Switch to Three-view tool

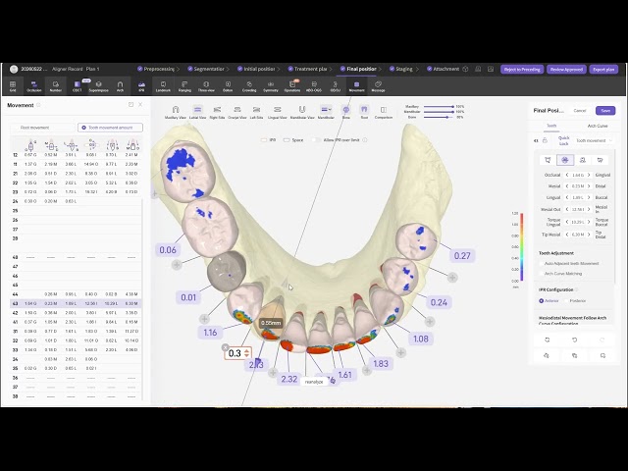tap(206, 85)
